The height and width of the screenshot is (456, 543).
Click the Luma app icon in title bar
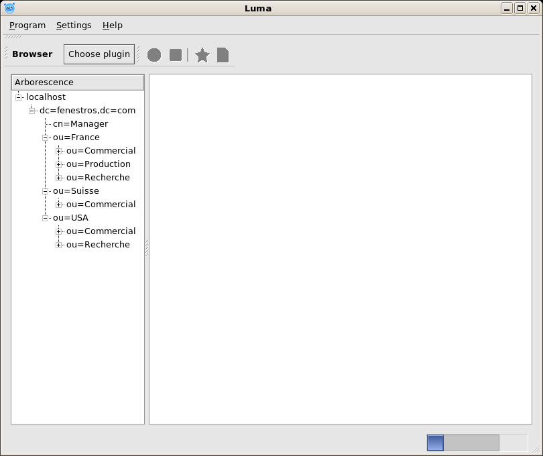click(9, 8)
